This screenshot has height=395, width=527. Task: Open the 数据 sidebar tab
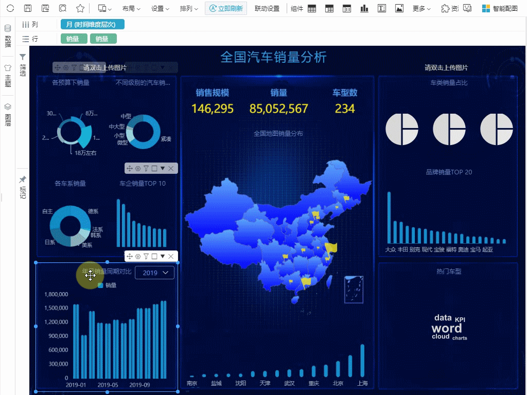8,36
